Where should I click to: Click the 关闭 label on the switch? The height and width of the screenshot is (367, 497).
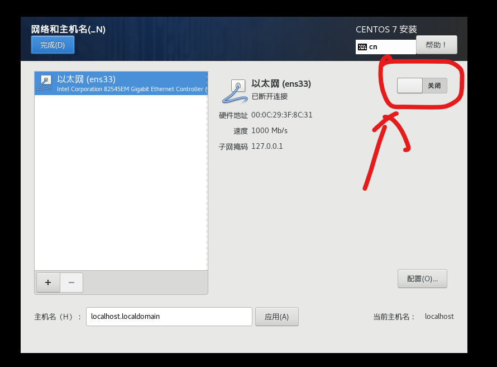click(x=434, y=86)
